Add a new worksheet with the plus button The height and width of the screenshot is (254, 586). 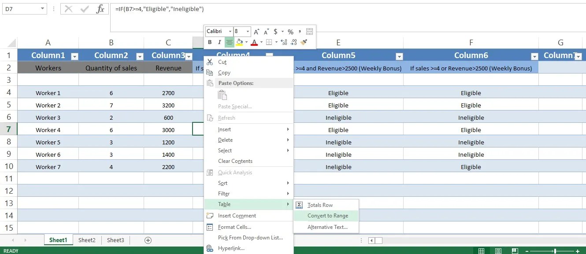(x=148, y=240)
